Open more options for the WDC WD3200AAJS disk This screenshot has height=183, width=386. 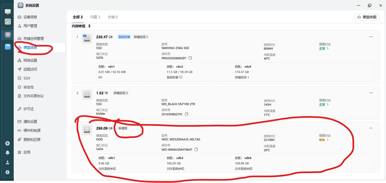click(371, 128)
